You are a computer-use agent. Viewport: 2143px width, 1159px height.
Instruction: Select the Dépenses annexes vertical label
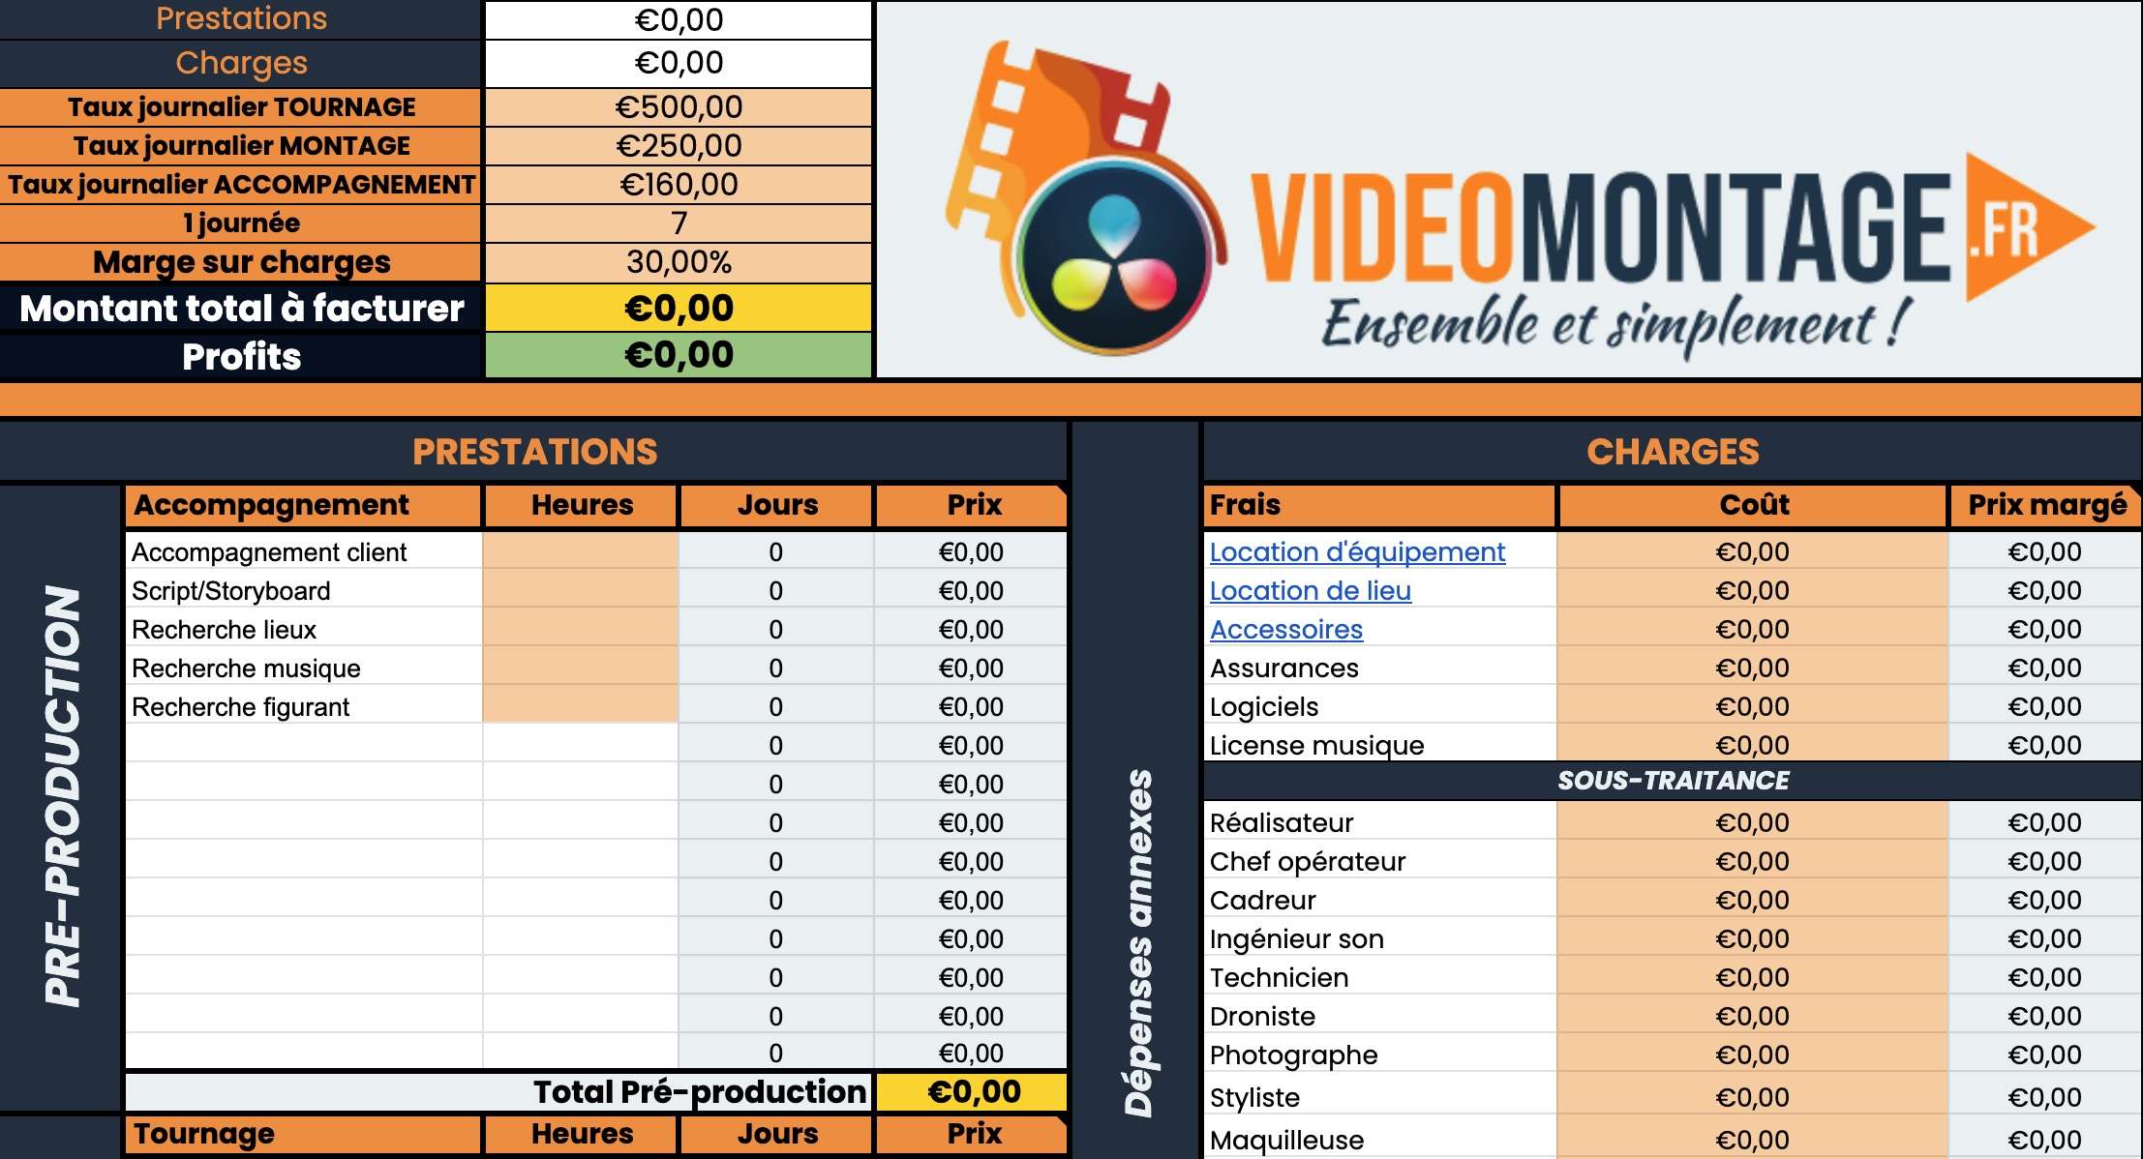(x=1139, y=943)
